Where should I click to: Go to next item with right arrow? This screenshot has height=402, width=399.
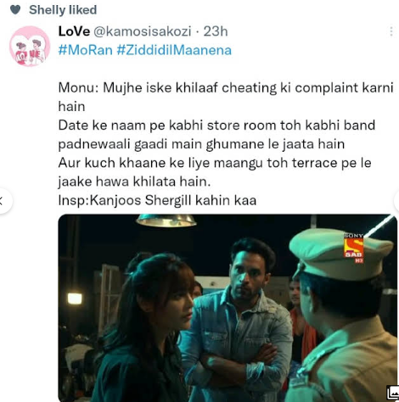click(396, 201)
